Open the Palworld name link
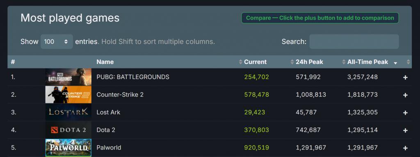This screenshot has width=420, height=157. (109, 148)
